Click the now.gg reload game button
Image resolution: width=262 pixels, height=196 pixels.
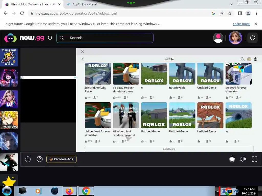tap(252, 38)
